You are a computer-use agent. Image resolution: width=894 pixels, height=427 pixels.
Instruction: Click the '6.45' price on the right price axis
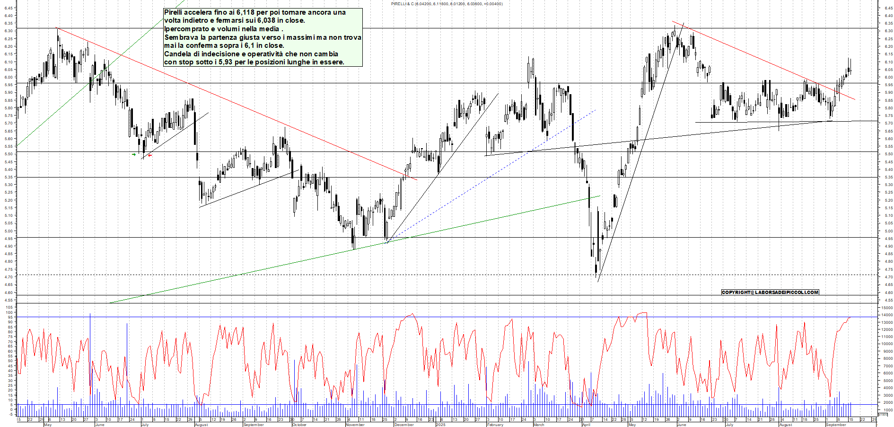888,8
